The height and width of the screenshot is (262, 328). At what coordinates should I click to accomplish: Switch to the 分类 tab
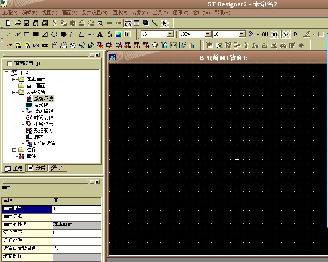pyautogui.click(x=37, y=168)
